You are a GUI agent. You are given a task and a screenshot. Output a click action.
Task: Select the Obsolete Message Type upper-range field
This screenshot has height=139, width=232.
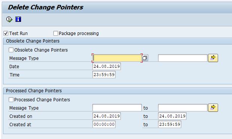tap(182, 58)
